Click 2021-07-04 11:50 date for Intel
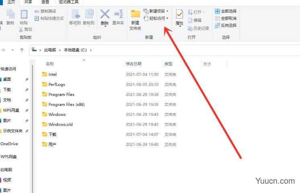The width and height of the screenshot is (300, 193). click(142, 75)
